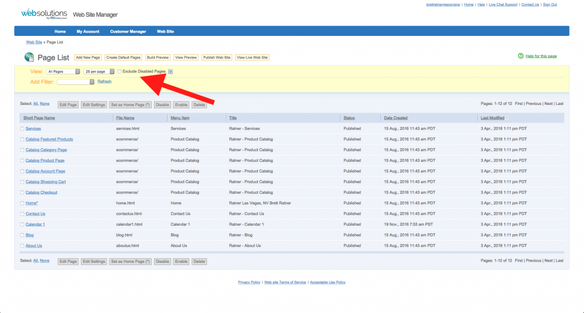Click the question mark help icon next to Exclude Disabled Pages
The height and width of the screenshot is (313, 584).
(x=171, y=71)
